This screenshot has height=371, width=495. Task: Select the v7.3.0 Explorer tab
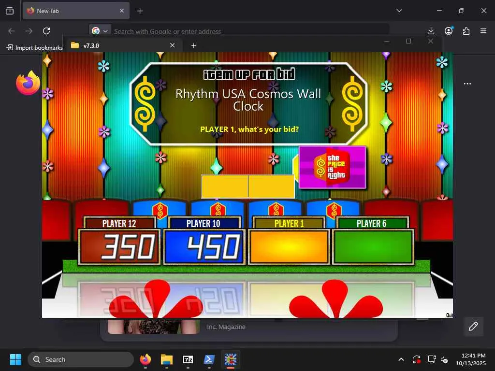tap(123, 45)
